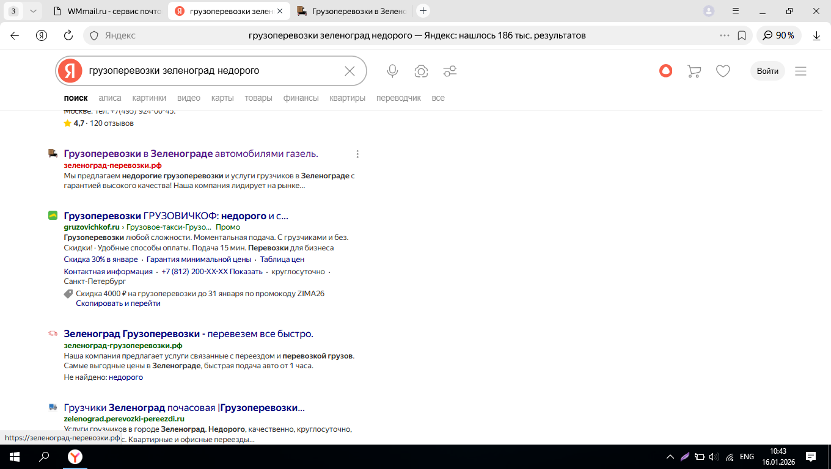This screenshot has height=469, width=831.
Task: Click zelenograd.perevozki-pereezdi.ru URL
Action: pos(124,419)
